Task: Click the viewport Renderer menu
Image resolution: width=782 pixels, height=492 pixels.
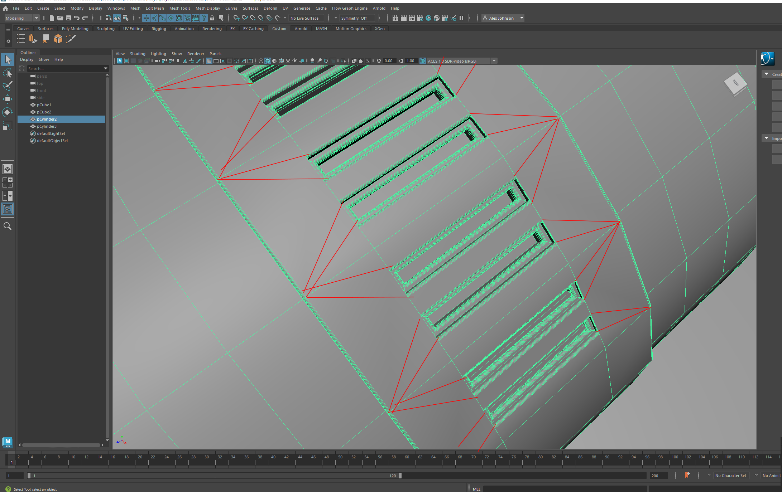Action: (x=196, y=54)
